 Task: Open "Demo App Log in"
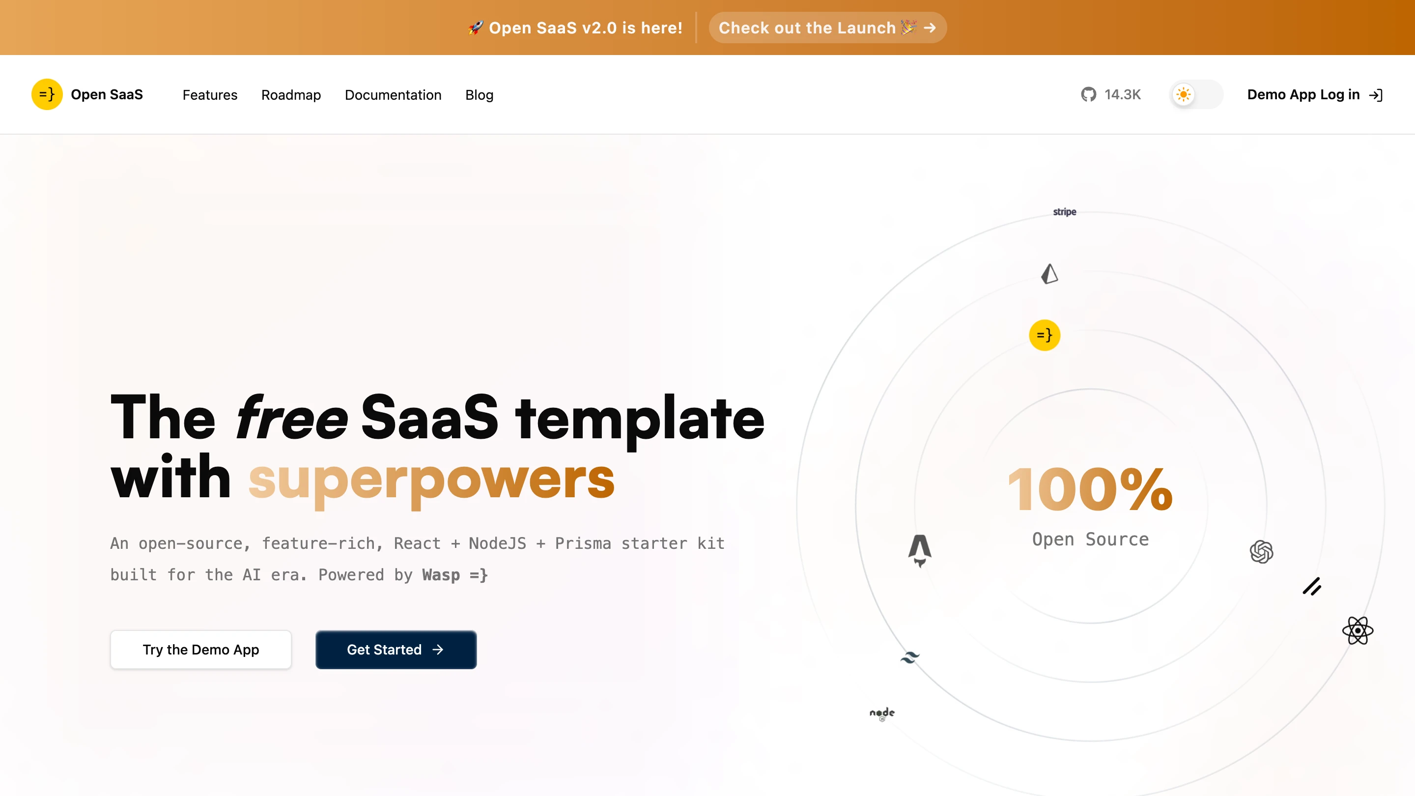point(1303,94)
